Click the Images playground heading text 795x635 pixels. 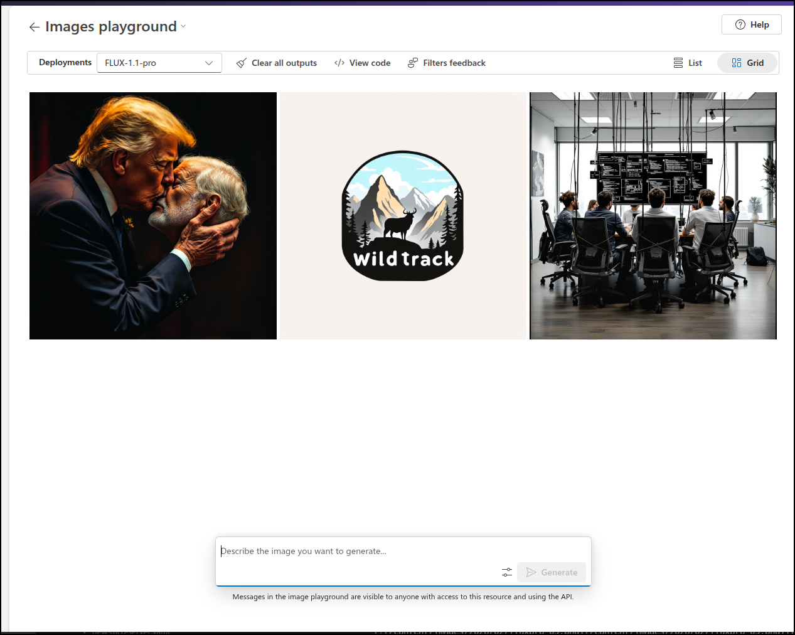tap(110, 26)
